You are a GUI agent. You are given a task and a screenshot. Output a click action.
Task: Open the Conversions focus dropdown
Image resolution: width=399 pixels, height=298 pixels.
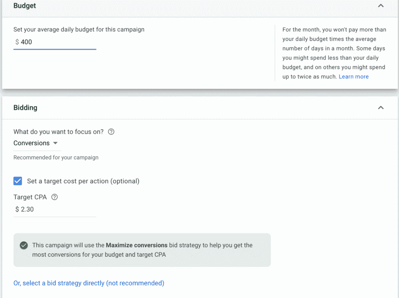point(35,143)
